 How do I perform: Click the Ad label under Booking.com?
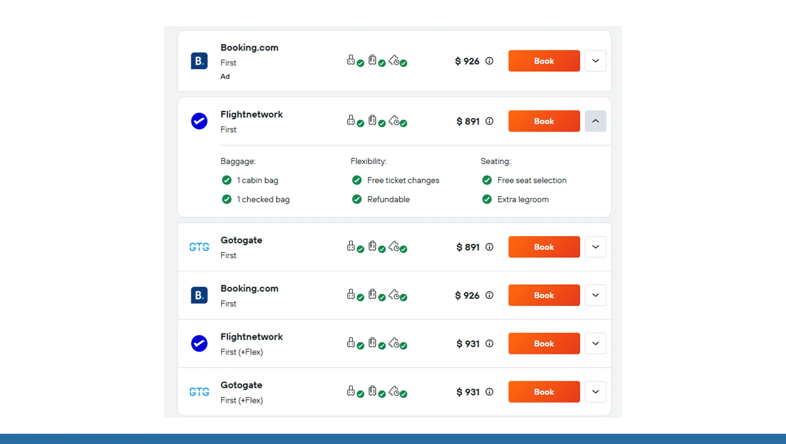coord(225,76)
